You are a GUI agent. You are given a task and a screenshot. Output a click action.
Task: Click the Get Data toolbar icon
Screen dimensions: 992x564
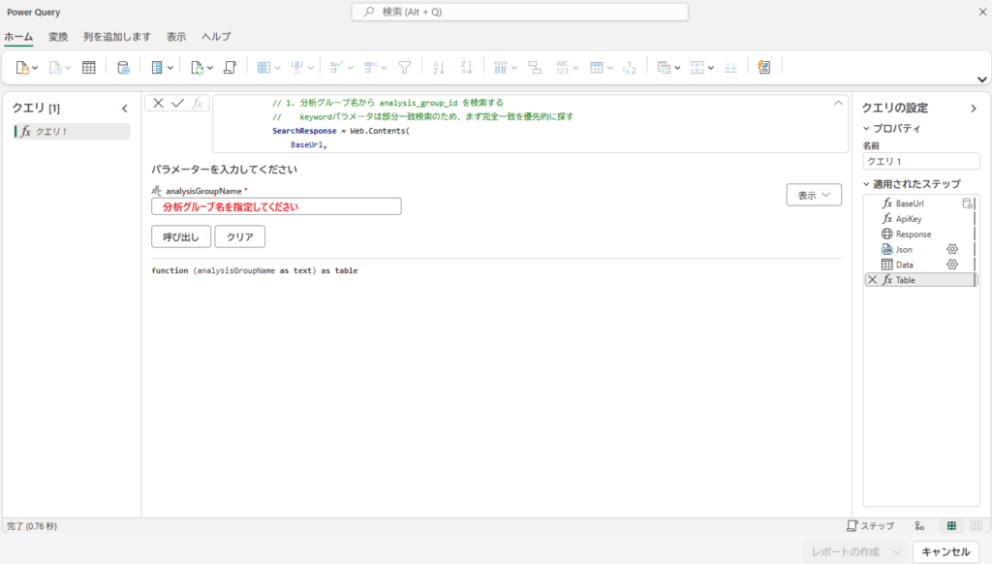point(22,67)
